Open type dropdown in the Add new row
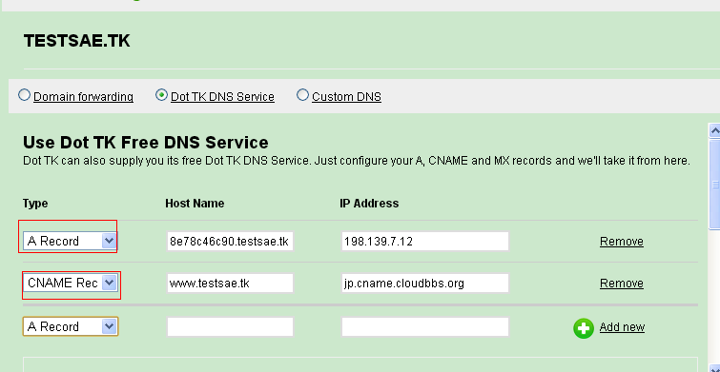 point(71,326)
